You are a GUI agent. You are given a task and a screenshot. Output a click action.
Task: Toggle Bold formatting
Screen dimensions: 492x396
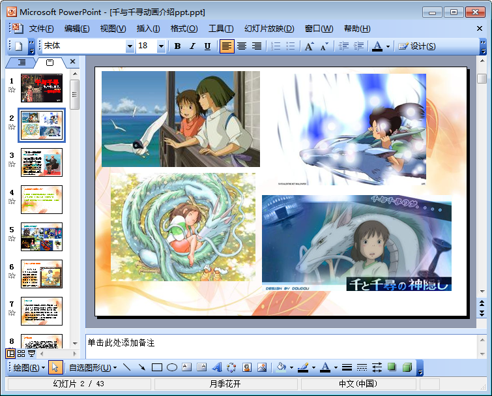[x=177, y=46]
